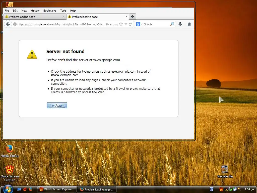
Task: Close the first Problem loading page tab
Action: point(63,17)
